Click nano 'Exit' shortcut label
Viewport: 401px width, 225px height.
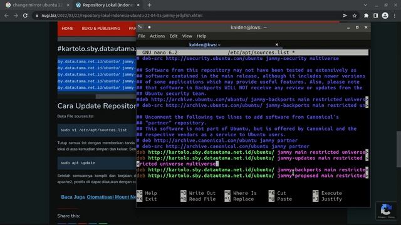pos(151,199)
